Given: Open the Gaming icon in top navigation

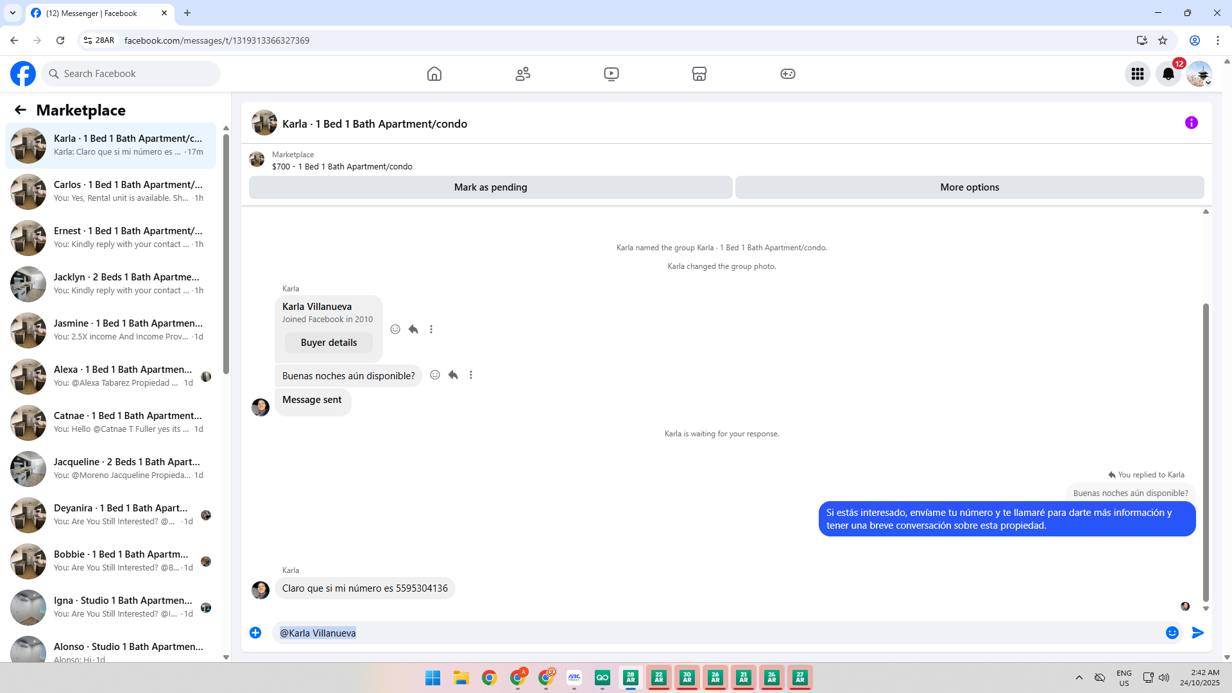Looking at the screenshot, I should [788, 74].
